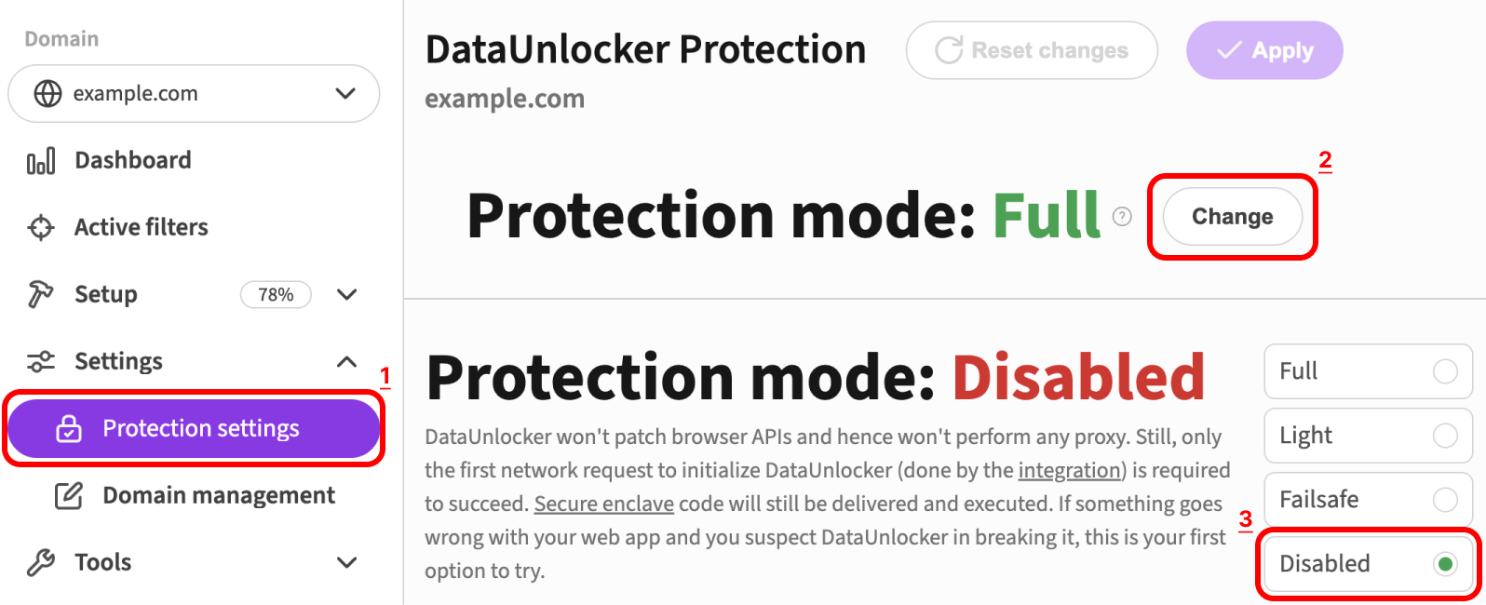1486x605 pixels.
Task: Open the integration link
Action: [x=1069, y=470]
